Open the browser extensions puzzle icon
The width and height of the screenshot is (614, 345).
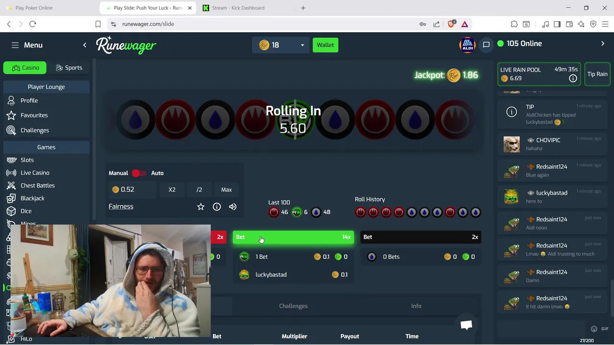(514, 24)
